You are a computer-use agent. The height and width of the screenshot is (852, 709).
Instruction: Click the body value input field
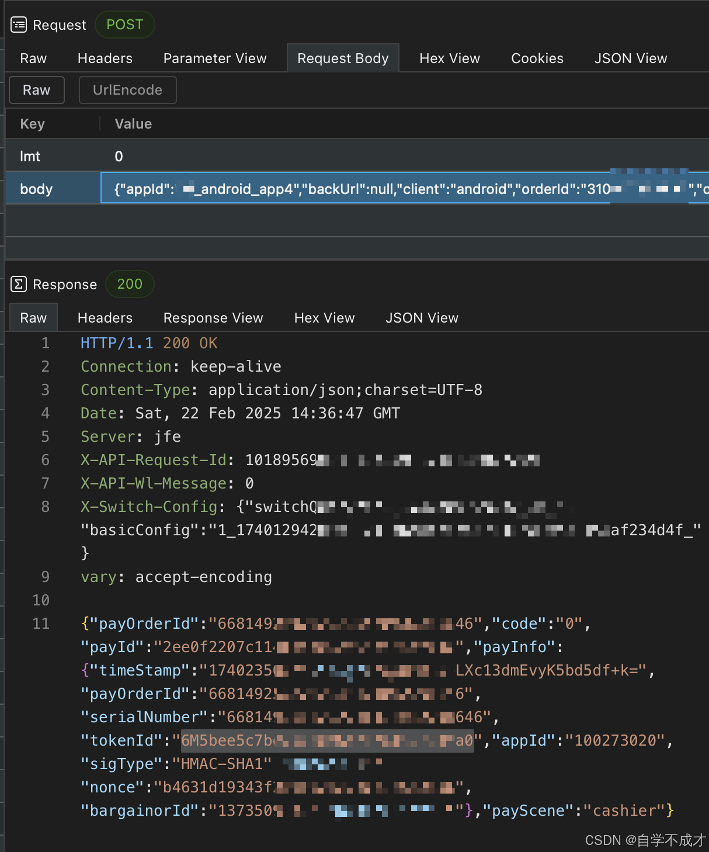pyautogui.click(x=405, y=188)
